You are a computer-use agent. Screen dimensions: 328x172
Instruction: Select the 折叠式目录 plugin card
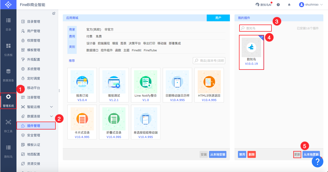(114, 122)
